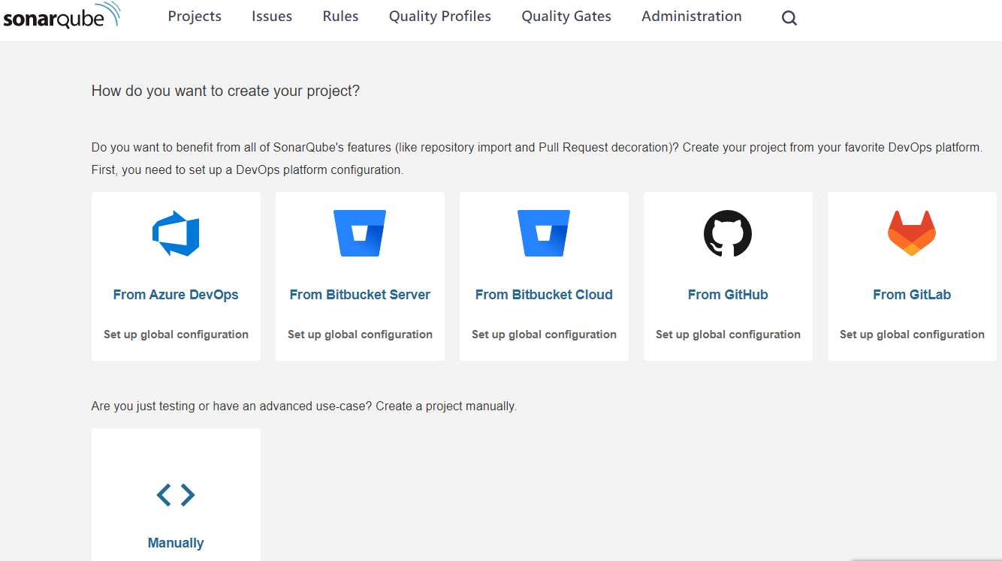Go to the Issues page

[272, 16]
